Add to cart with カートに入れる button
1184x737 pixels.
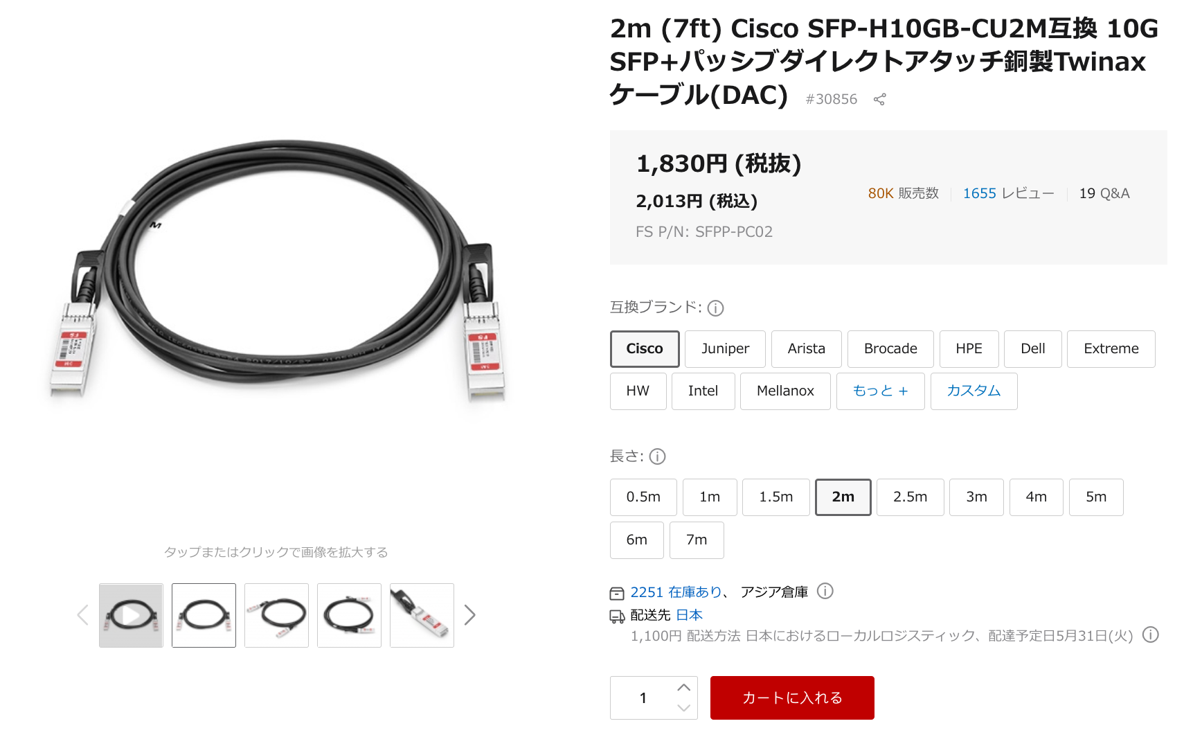point(792,698)
